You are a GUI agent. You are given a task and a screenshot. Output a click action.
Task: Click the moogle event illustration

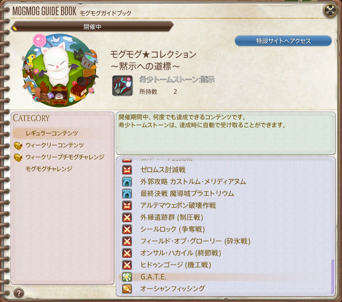(60, 70)
